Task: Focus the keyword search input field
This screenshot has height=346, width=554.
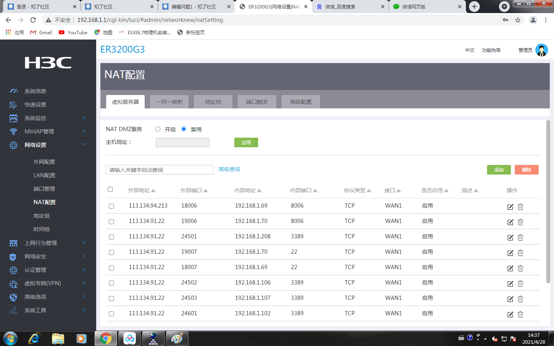Action: pyautogui.click(x=160, y=170)
